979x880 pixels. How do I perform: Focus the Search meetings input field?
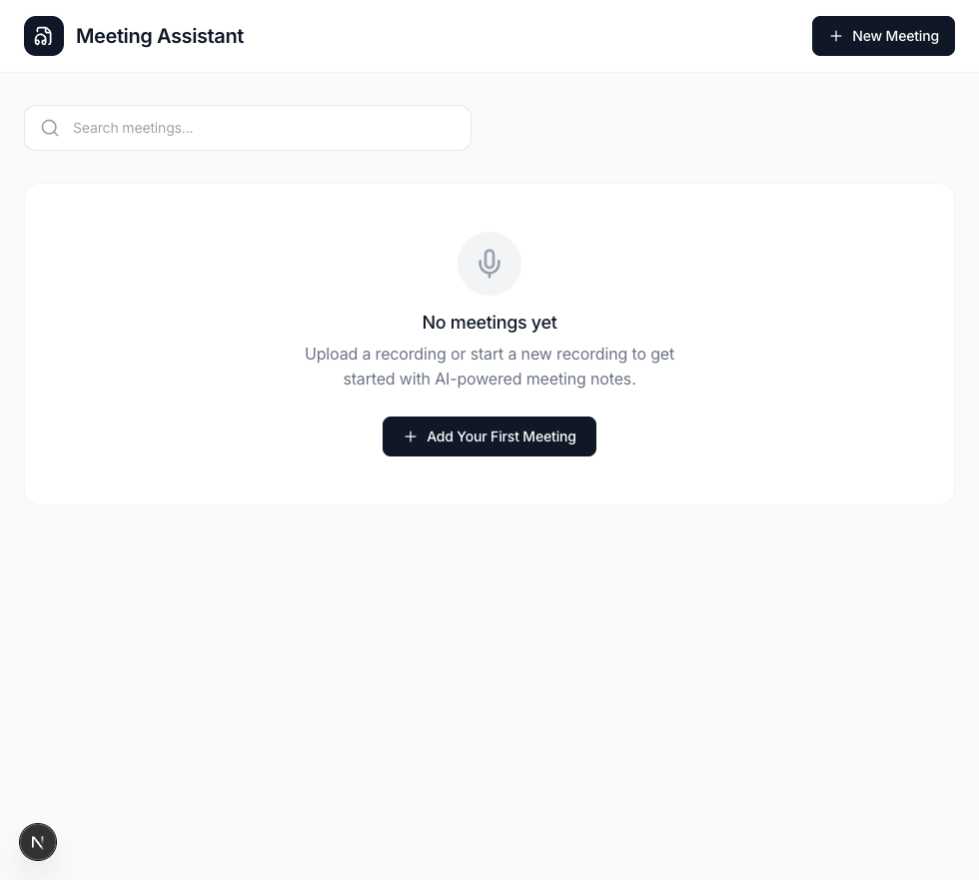click(x=260, y=128)
